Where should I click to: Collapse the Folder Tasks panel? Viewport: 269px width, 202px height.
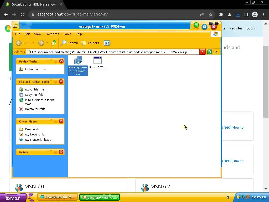click(61, 61)
